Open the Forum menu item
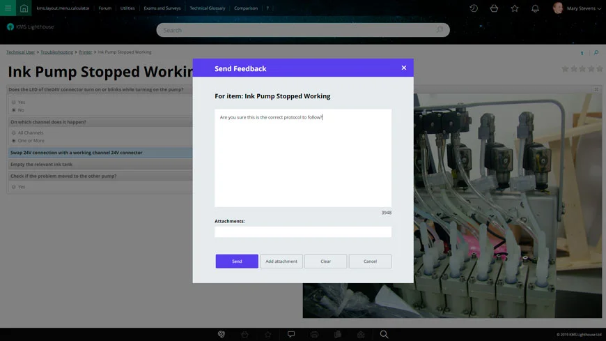The image size is (606, 341). [104, 8]
